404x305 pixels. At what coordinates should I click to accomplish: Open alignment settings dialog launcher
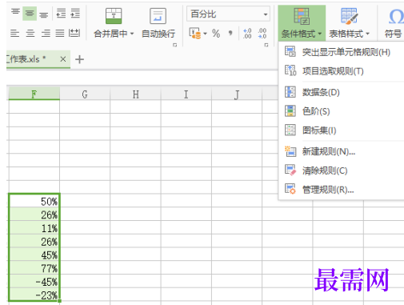pos(175,45)
